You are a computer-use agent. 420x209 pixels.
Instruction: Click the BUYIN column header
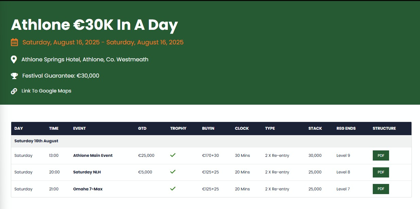pos(208,128)
